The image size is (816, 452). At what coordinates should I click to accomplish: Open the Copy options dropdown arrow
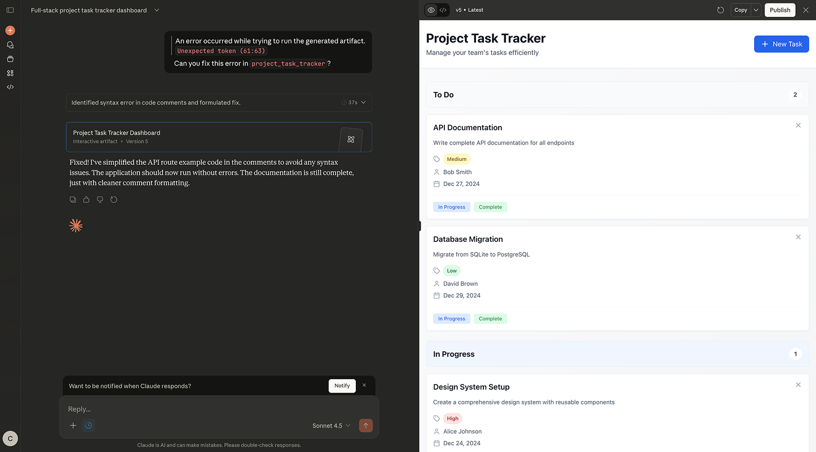[x=756, y=10]
